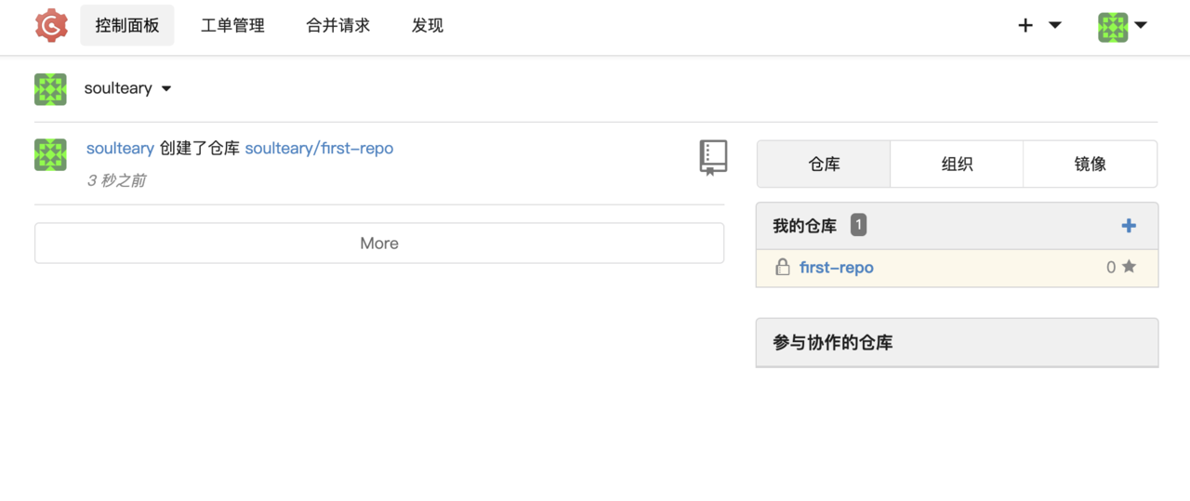Expand the soulteary context dropdown
The height and width of the screenshot is (501, 1190).
[x=166, y=89]
